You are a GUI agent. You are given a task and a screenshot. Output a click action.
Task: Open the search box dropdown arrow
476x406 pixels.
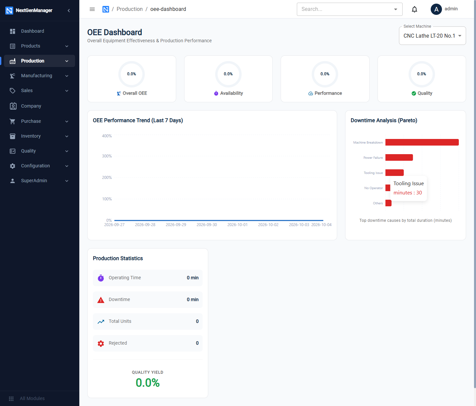[396, 9]
